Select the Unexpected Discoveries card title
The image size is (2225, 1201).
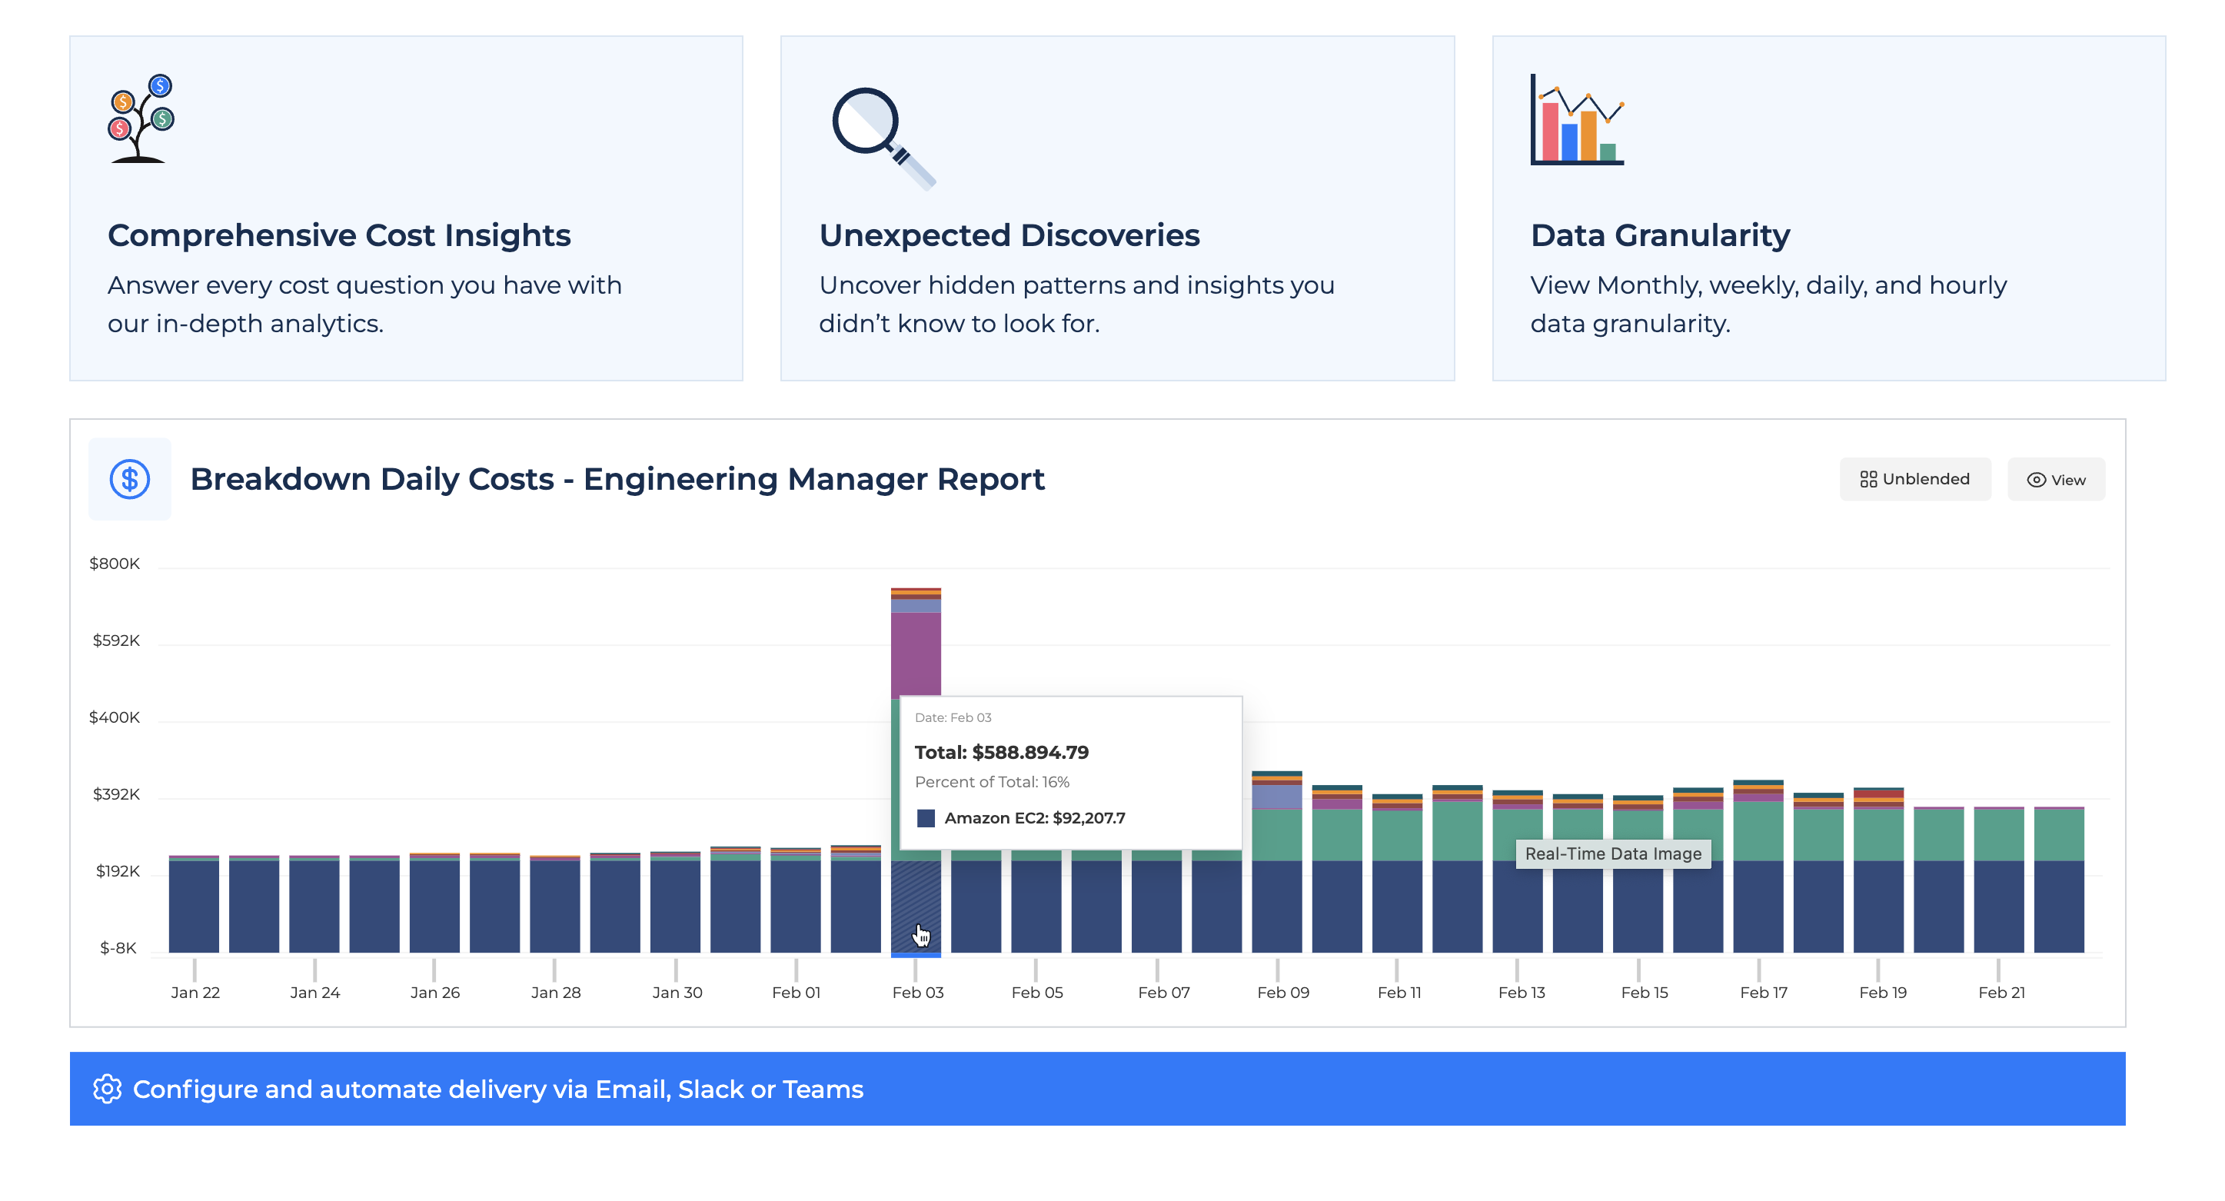pyautogui.click(x=1009, y=235)
